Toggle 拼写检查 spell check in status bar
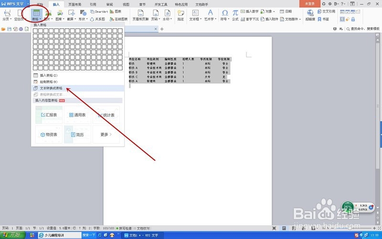This screenshot has height=239, width=382. tap(124, 228)
